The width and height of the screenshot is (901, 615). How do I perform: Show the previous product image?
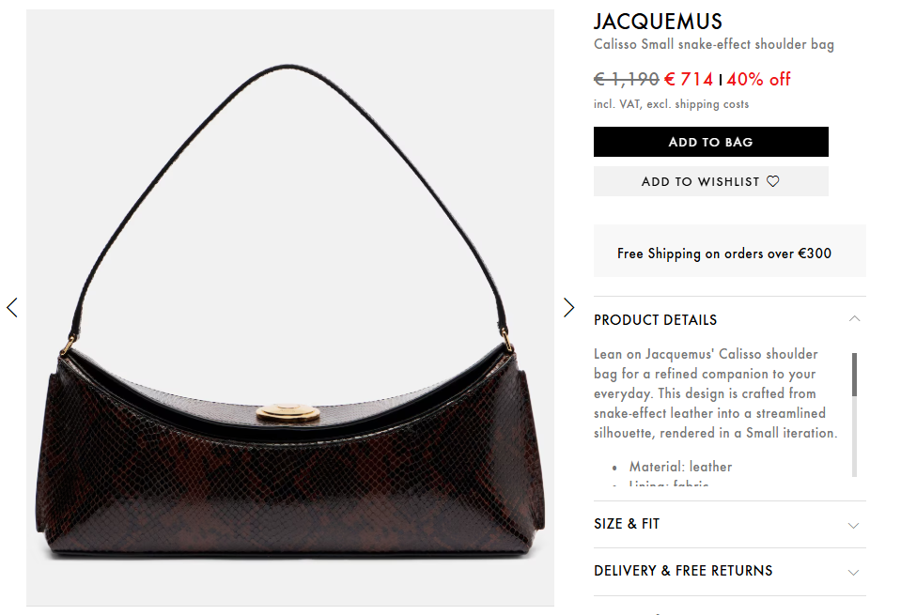[x=12, y=307]
